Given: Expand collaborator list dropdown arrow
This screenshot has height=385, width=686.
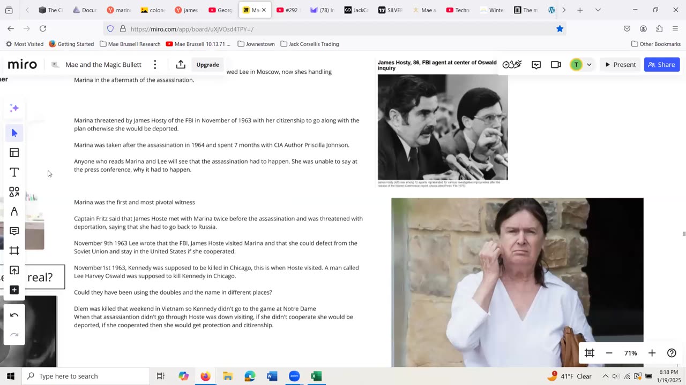Looking at the screenshot, I should (589, 65).
